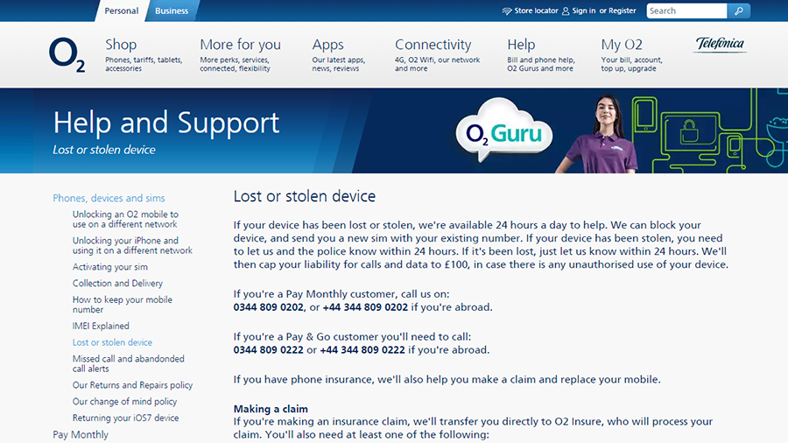Click the Telefonica logo
The image size is (788, 443).
(720, 44)
